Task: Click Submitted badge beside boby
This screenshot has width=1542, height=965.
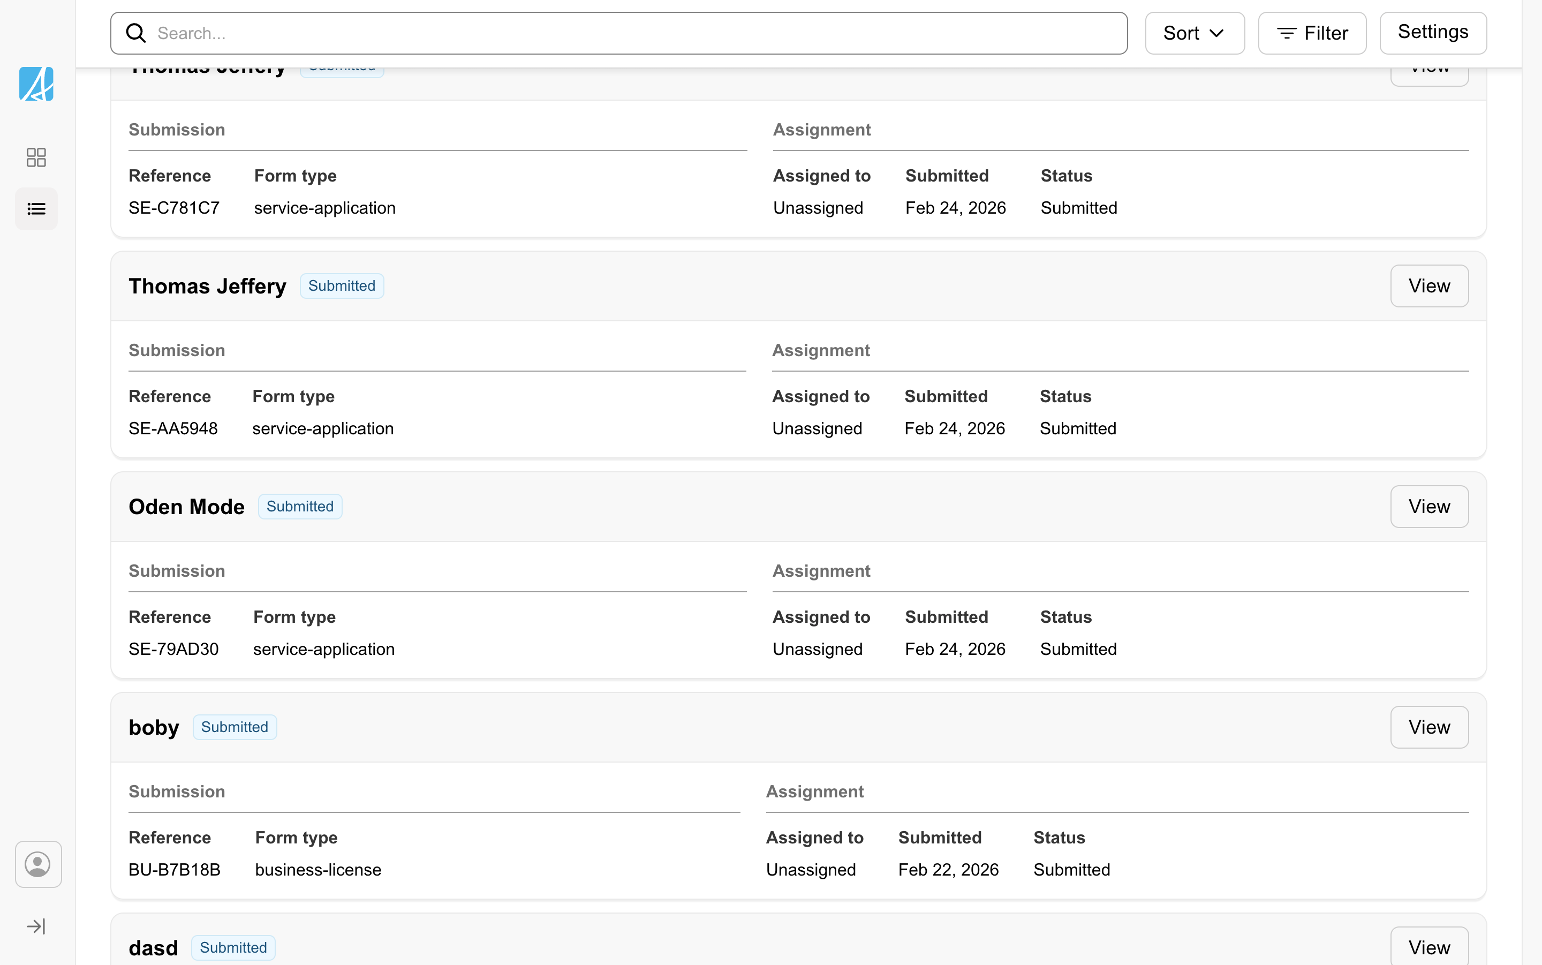Action: [x=235, y=727]
